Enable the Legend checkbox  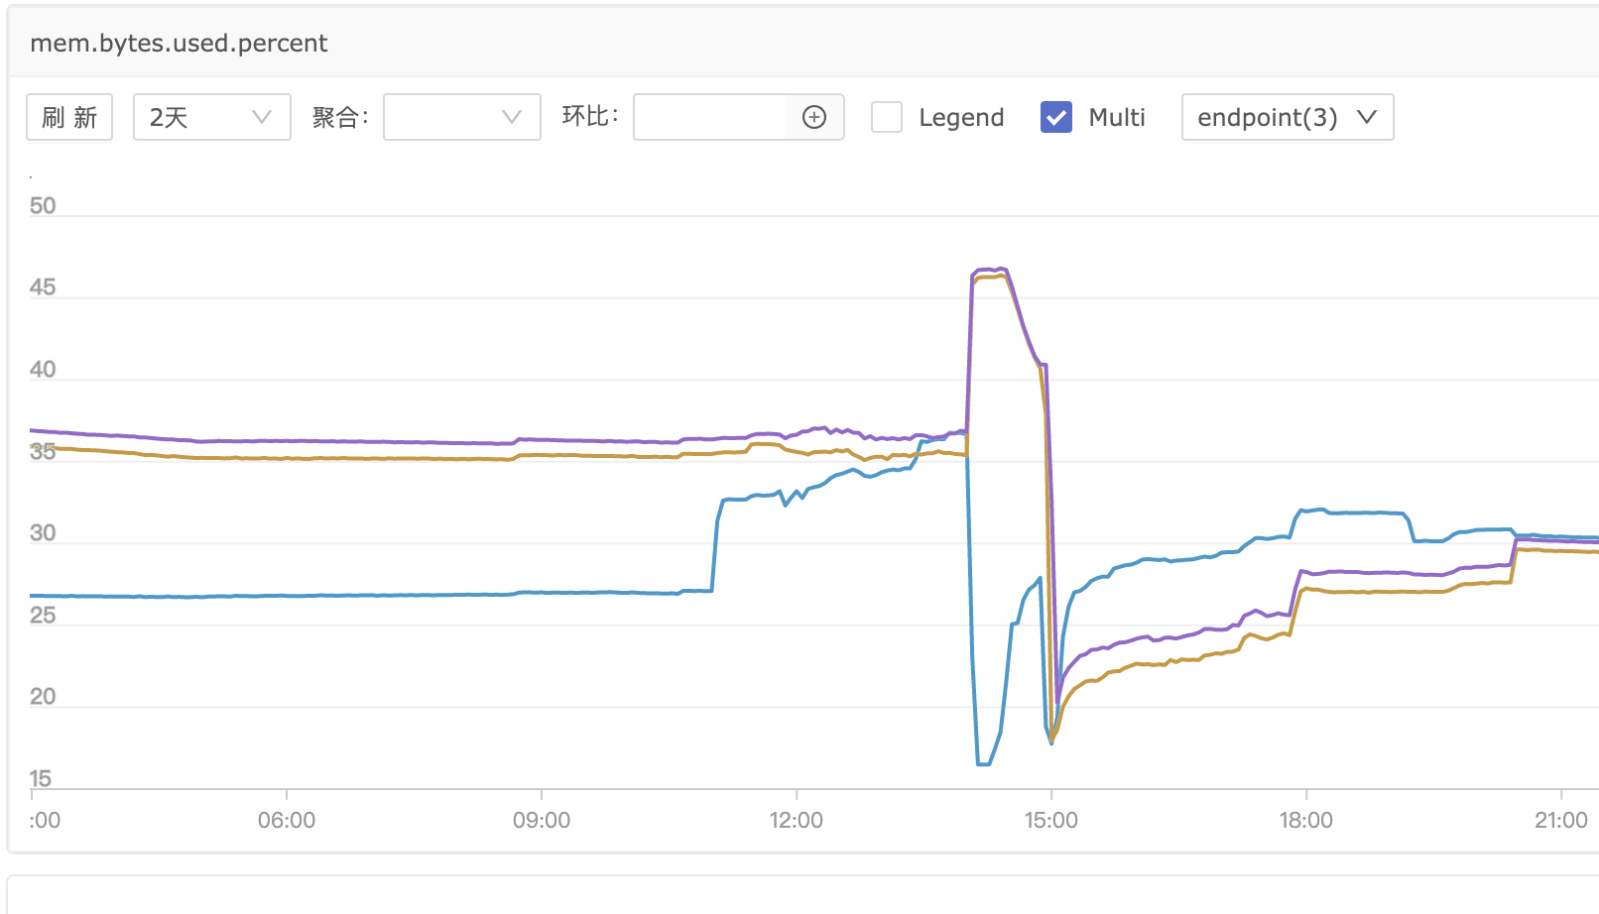point(887,118)
